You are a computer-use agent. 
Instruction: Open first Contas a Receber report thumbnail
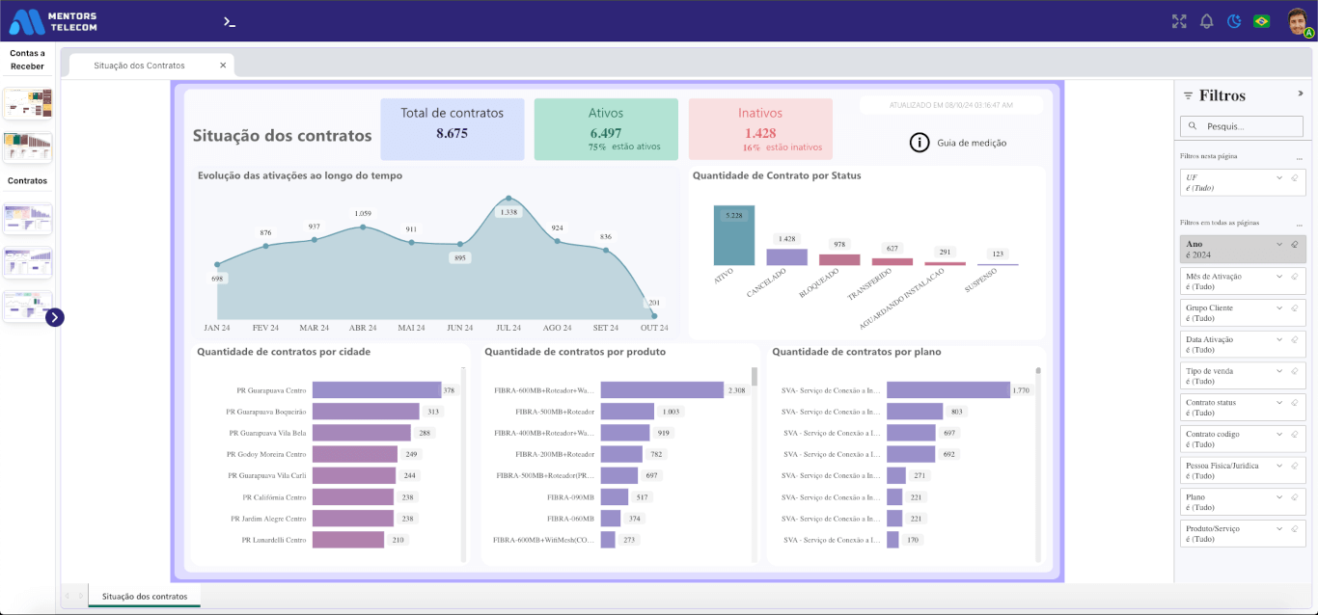[27, 104]
